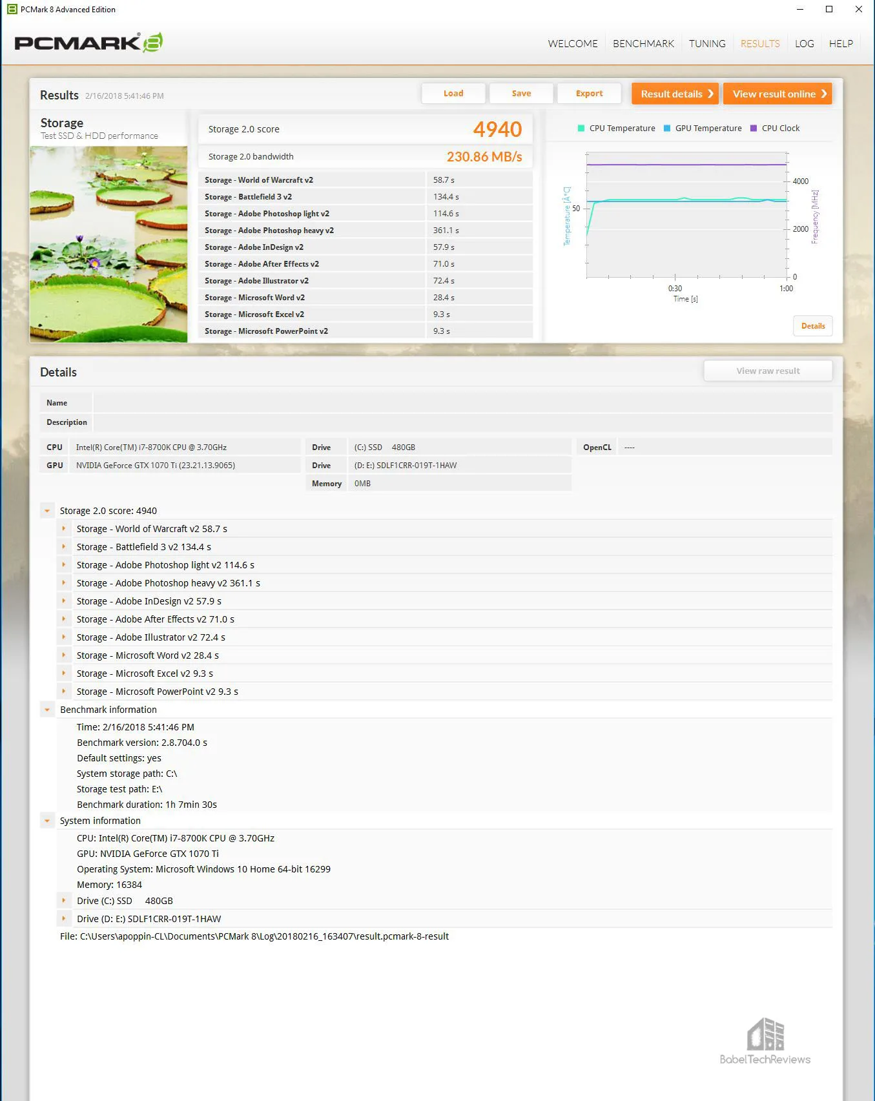Expand Battlefield 3 v2 details

point(64,547)
